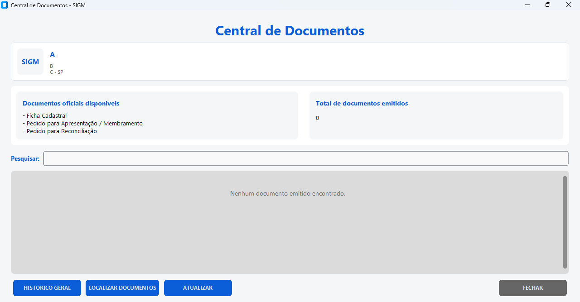Click the HISTORICO GERAL button
The image size is (580, 302).
point(47,288)
